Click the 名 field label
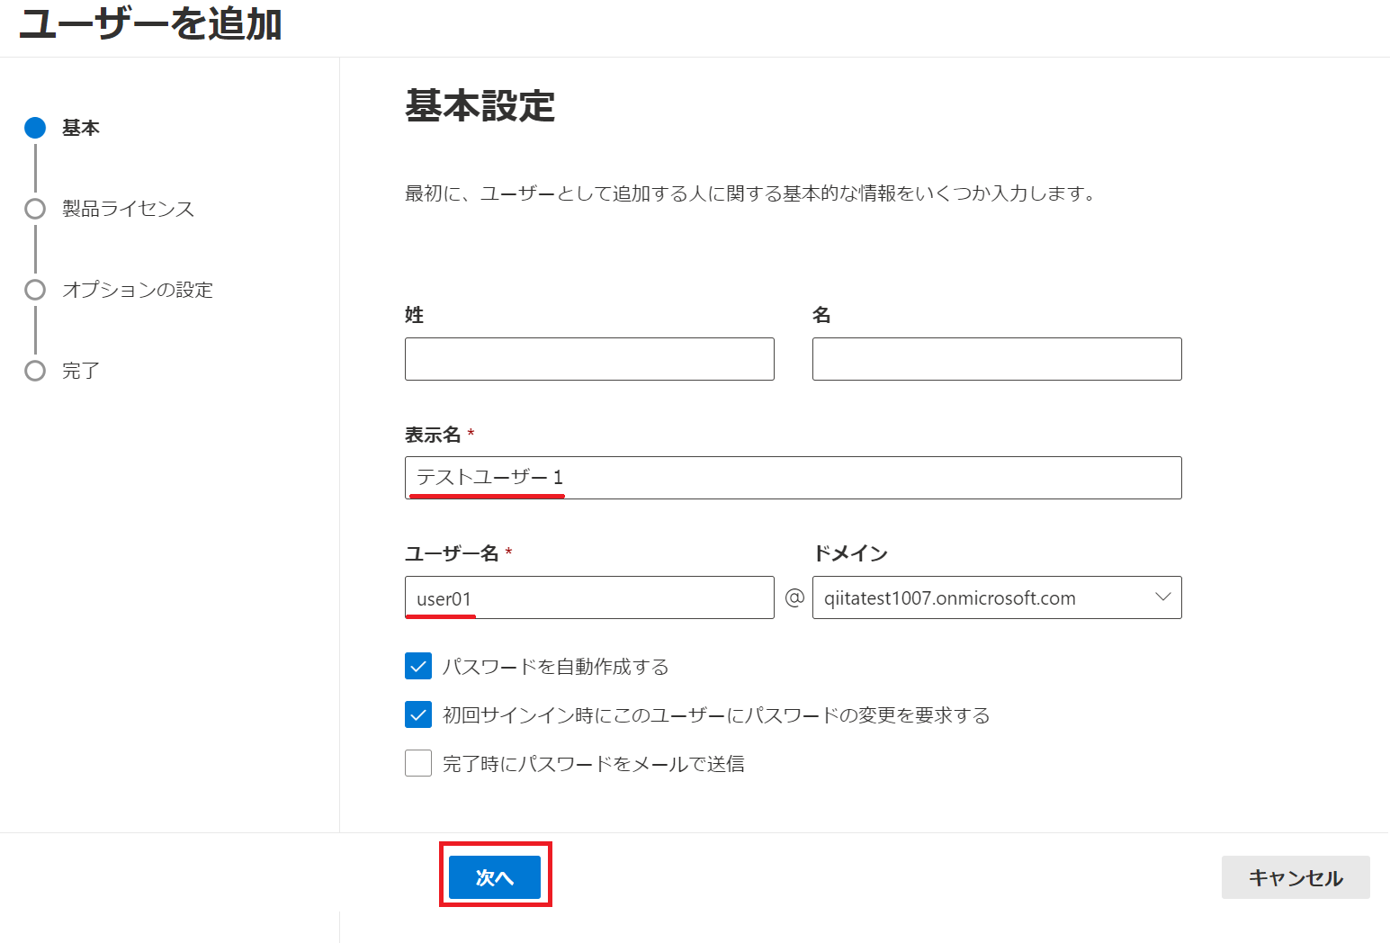Image resolution: width=1390 pixels, height=943 pixels. click(x=821, y=315)
